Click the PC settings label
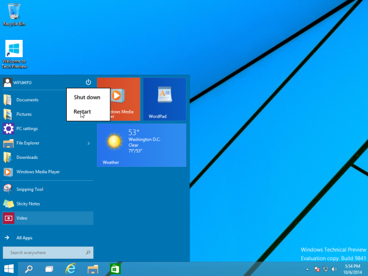This screenshot has height=276, width=368. [27, 129]
